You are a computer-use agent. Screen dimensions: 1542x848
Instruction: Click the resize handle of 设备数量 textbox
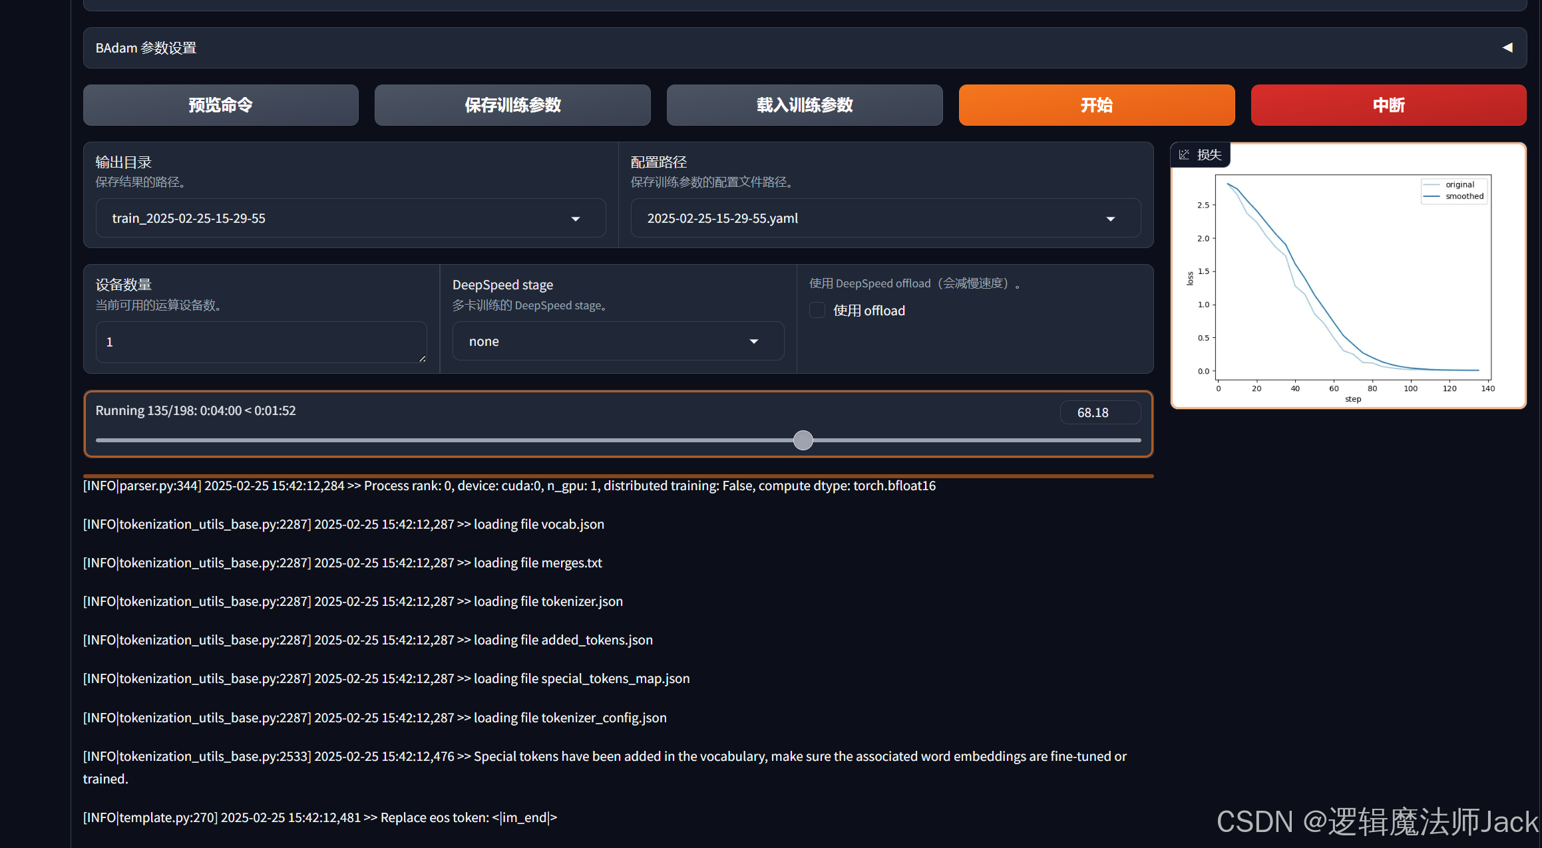point(422,358)
